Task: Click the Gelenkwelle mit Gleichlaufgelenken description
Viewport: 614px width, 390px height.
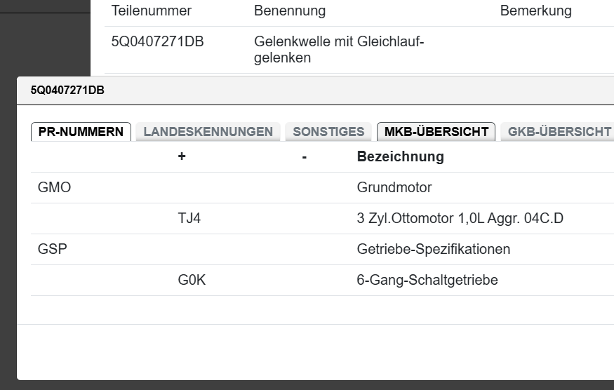Action: (339, 50)
